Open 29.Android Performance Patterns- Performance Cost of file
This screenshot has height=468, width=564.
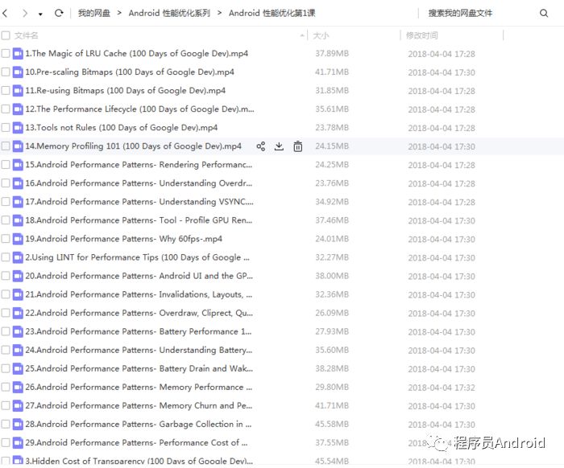[136, 442]
